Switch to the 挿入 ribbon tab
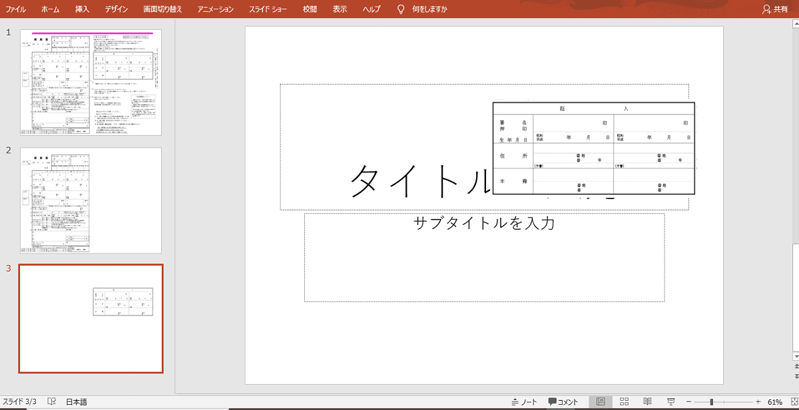This screenshot has height=410, width=799. [82, 9]
